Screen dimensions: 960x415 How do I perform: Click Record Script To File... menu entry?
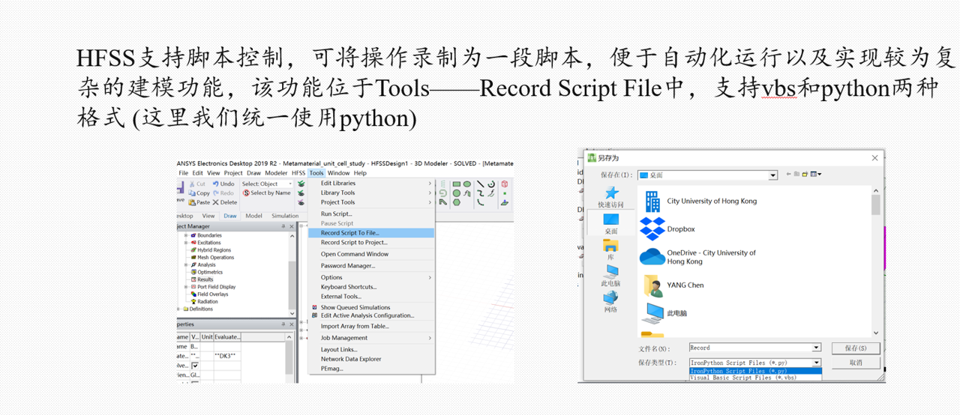coord(371,233)
